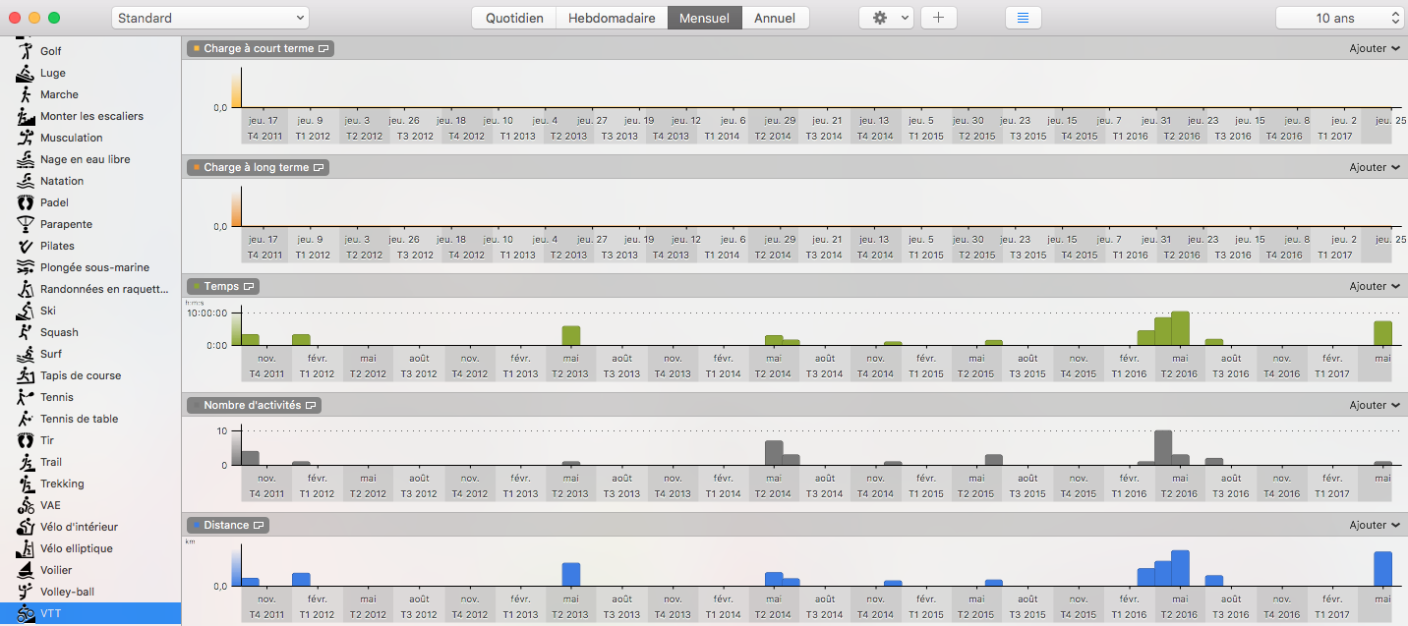
Task: Select the Ski activity icon
Action: (x=26, y=311)
